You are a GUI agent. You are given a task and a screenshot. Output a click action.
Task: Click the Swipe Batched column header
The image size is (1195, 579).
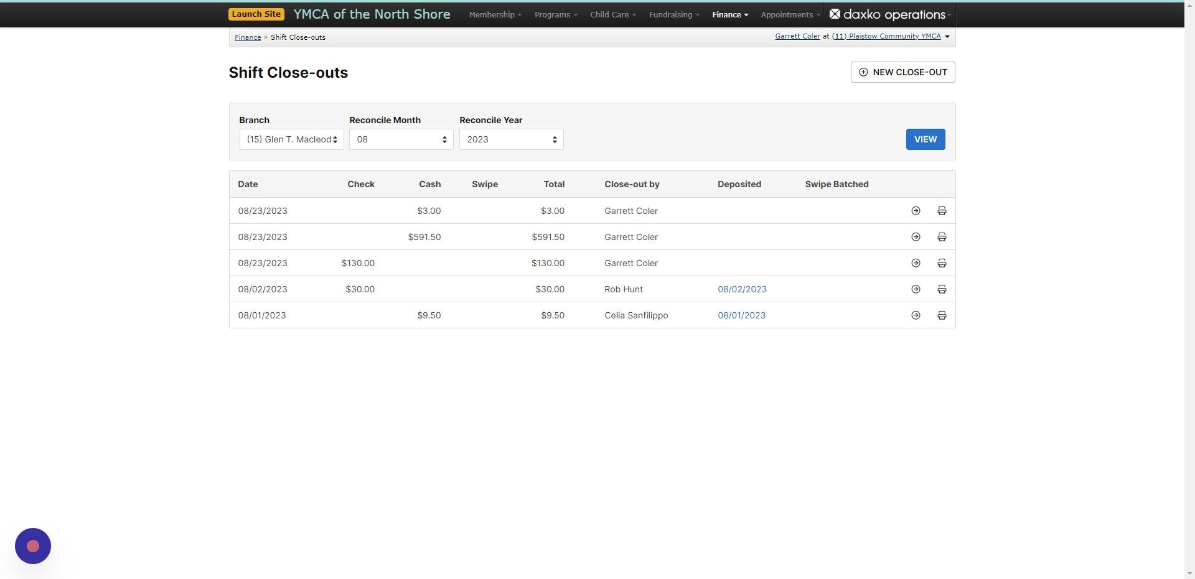point(836,184)
